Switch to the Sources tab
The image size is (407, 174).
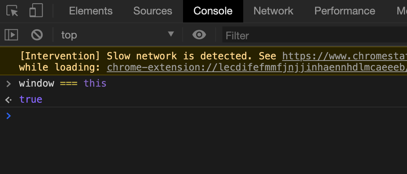click(153, 11)
